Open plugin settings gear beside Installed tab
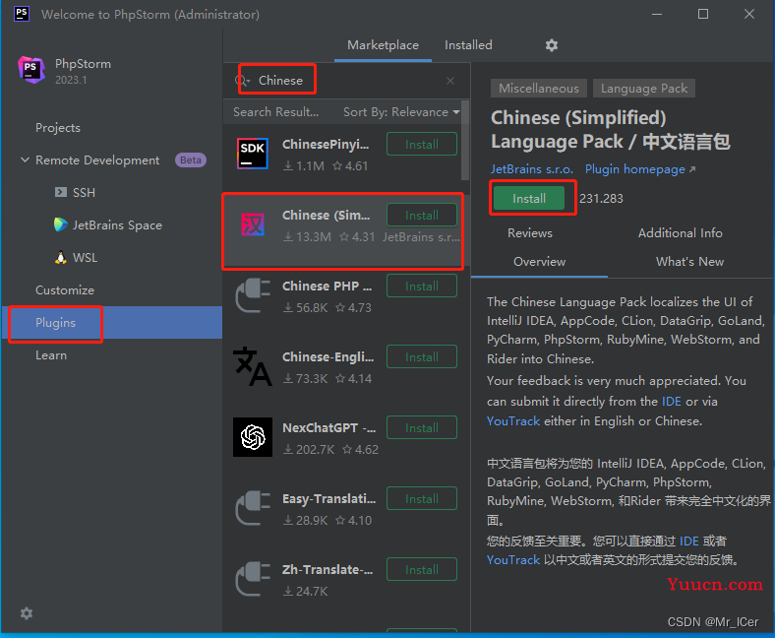 [x=552, y=45]
